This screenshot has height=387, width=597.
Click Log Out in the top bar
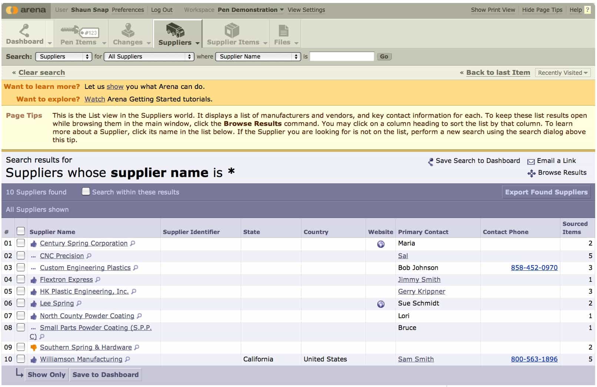pyautogui.click(x=162, y=10)
